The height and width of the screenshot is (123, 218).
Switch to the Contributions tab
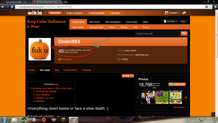point(70,70)
